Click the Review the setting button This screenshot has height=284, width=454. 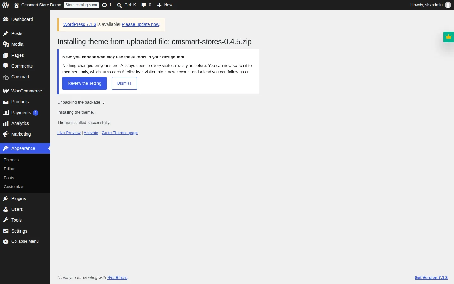pyautogui.click(x=84, y=83)
